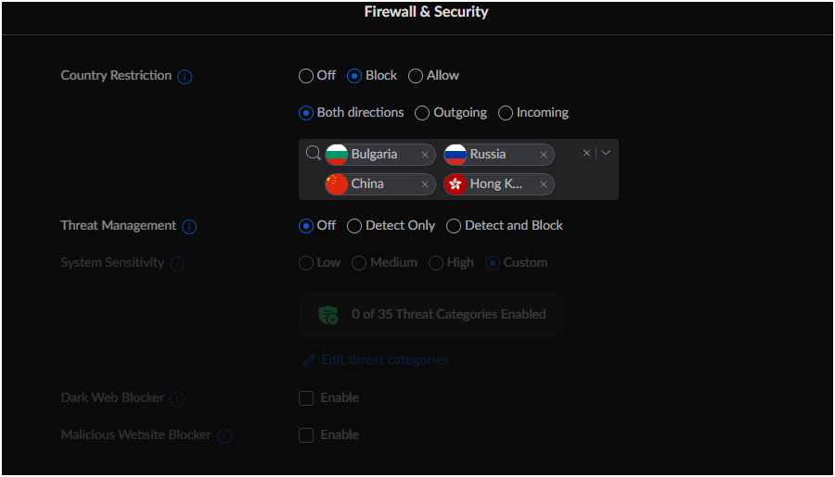Click the Country Restriction info icon
This screenshot has width=835, height=477.
click(x=185, y=76)
